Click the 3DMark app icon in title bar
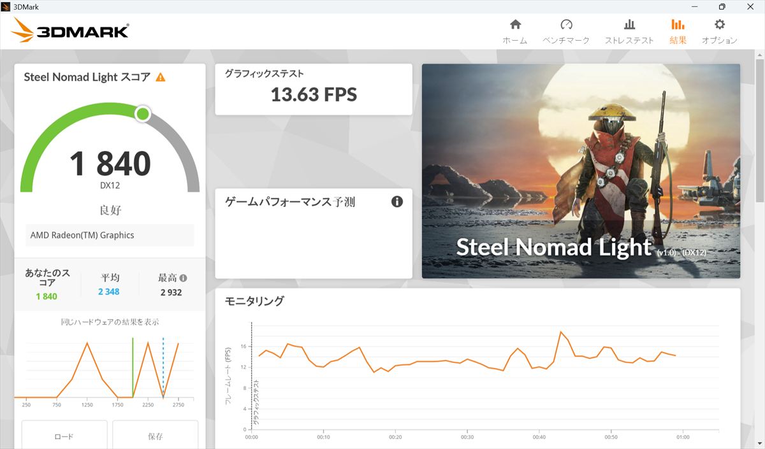This screenshot has width=765, height=449. 6,6
